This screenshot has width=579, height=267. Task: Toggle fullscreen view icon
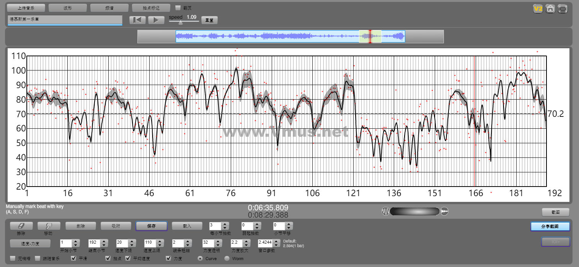[x=563, y=8]
